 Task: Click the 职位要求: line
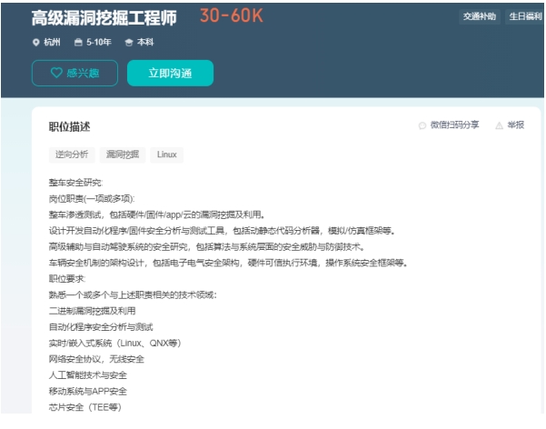(x=67, y=279)
